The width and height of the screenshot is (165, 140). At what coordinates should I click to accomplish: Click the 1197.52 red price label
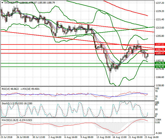(x=160, y=44)
